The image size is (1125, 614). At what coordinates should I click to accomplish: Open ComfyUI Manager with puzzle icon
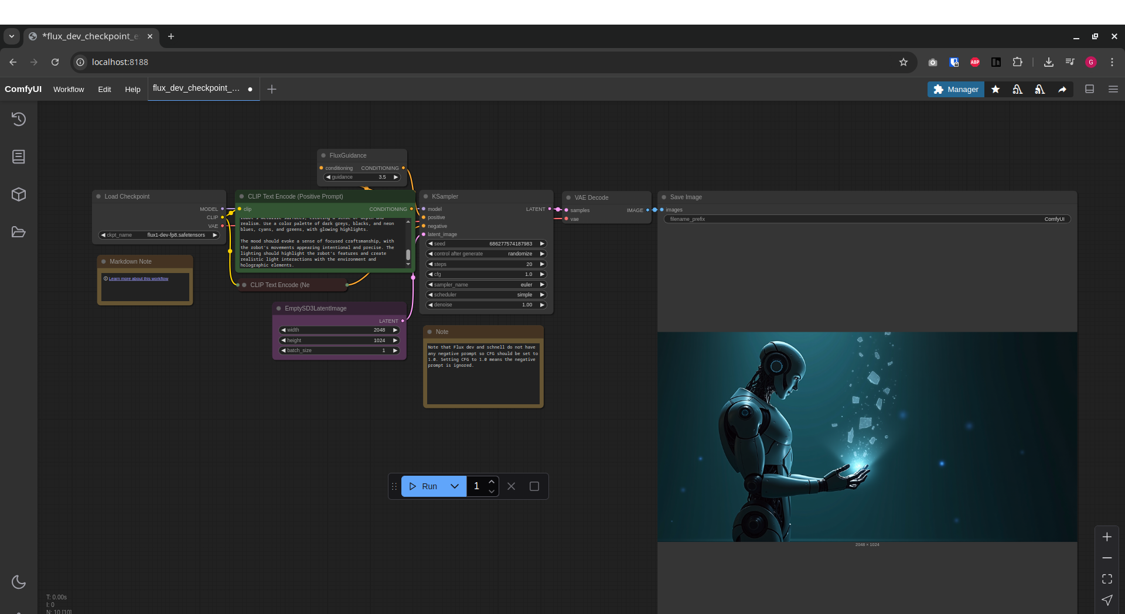point(955,89)
